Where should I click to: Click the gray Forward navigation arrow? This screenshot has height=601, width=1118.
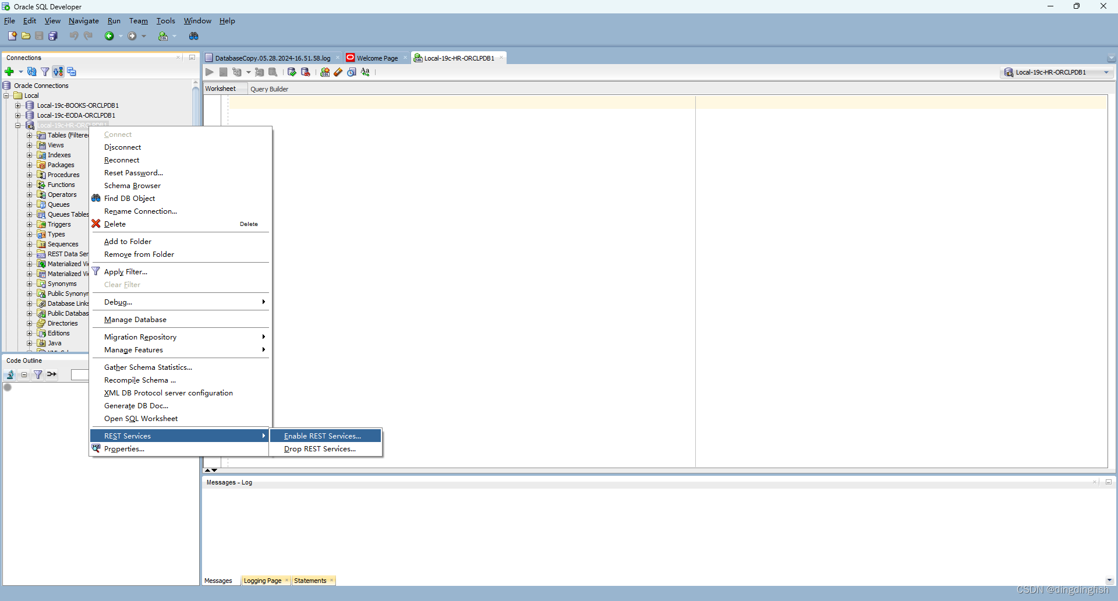pos(132,36)
